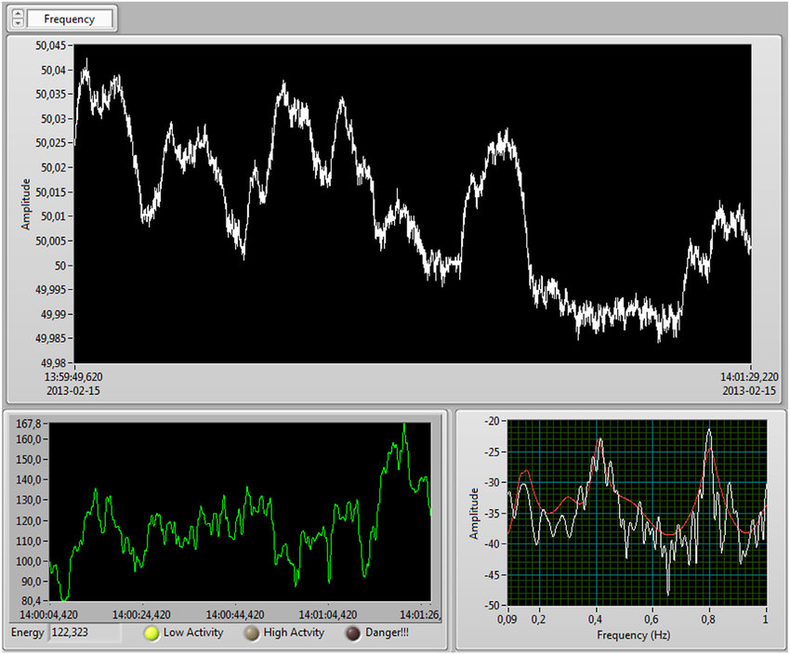This screenshot has height=654, width=790.
Task: Click the -25 label on the spectrum axis
Action: 492,452
